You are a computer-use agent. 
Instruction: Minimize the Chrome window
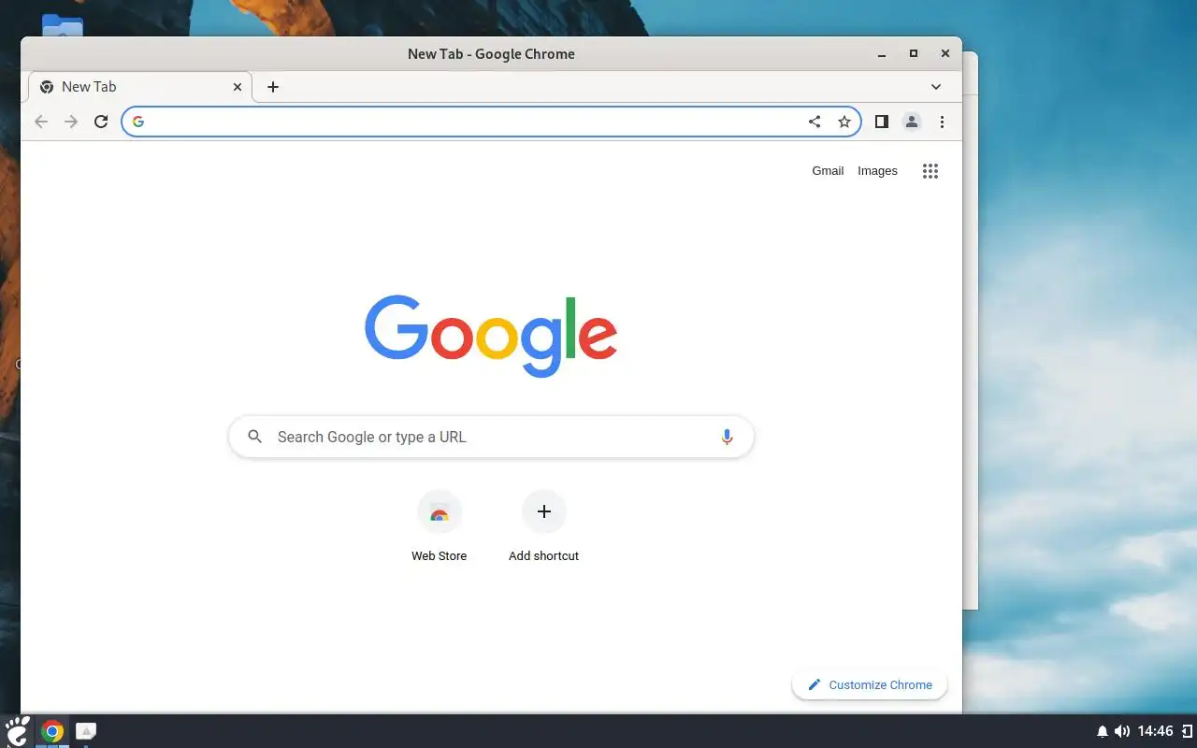tap(882, 54)
